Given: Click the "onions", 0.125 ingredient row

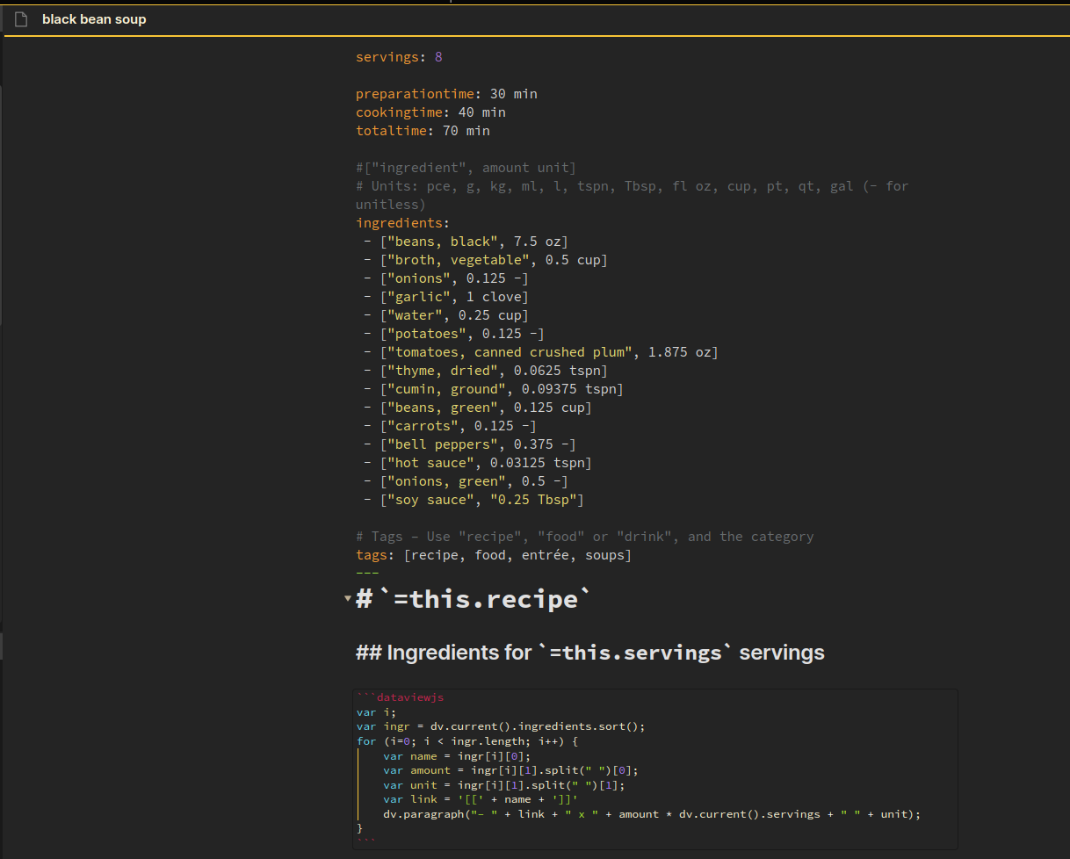Looking at the screenshot, I should [446, 278].
